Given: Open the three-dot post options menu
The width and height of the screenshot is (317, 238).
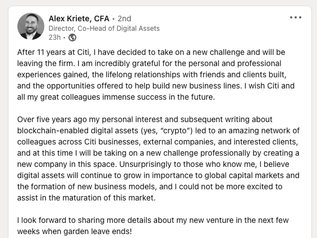Looking at the screenshot, I should 296,17.
